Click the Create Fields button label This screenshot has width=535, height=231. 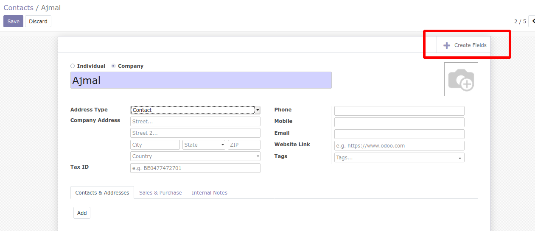[470, 45]
